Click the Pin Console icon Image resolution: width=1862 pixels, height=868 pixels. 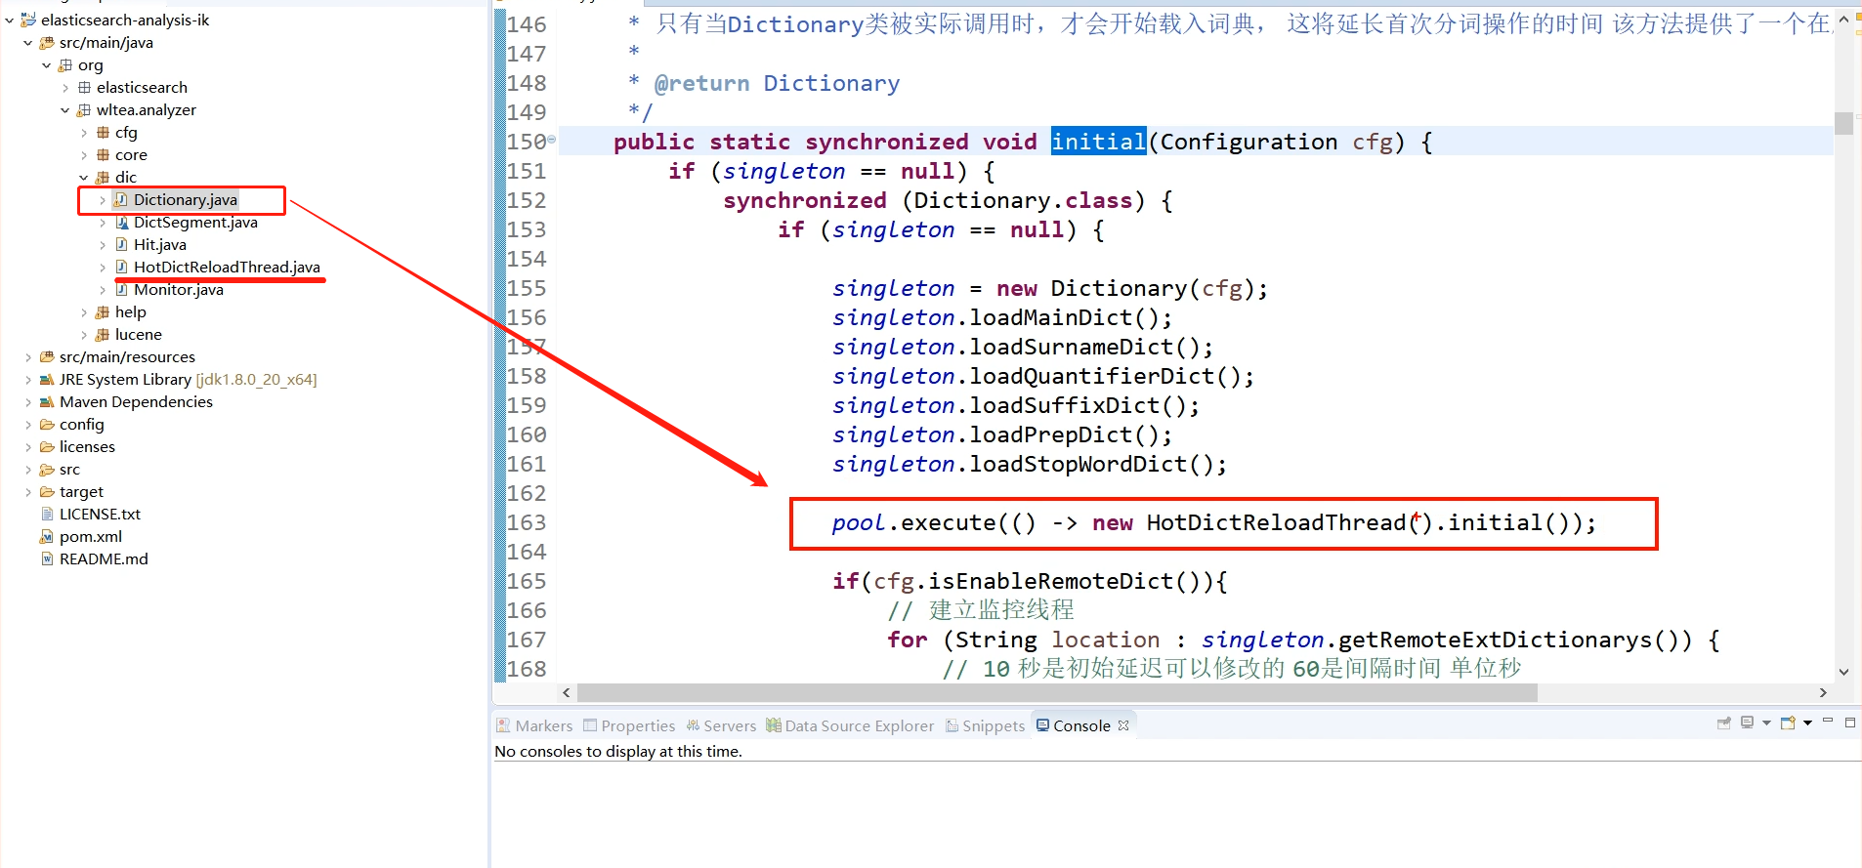[x=1724, y=723]
